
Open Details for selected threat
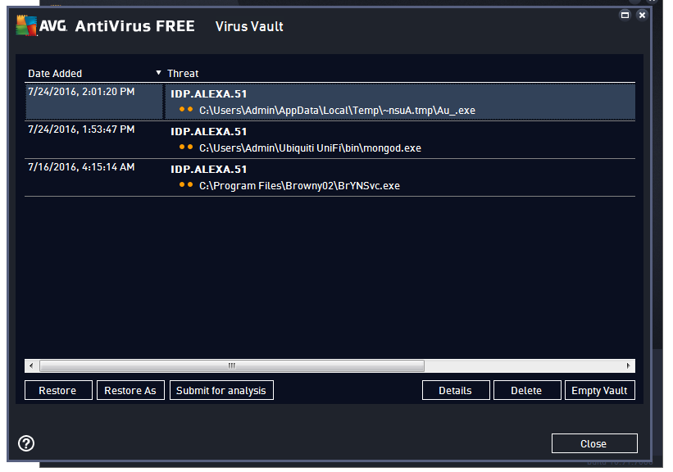[455, 391]
